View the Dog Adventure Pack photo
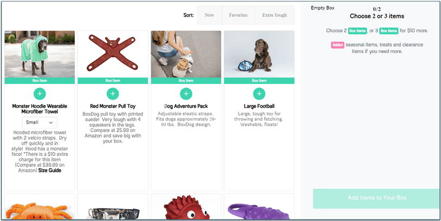 coord(186,54)
